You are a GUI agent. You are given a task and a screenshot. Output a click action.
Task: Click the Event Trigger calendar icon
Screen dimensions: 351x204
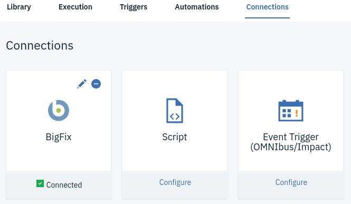pos(291,111)
